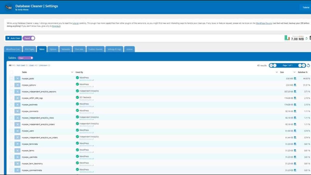Switch to the Options tab

tap(53, 49)
